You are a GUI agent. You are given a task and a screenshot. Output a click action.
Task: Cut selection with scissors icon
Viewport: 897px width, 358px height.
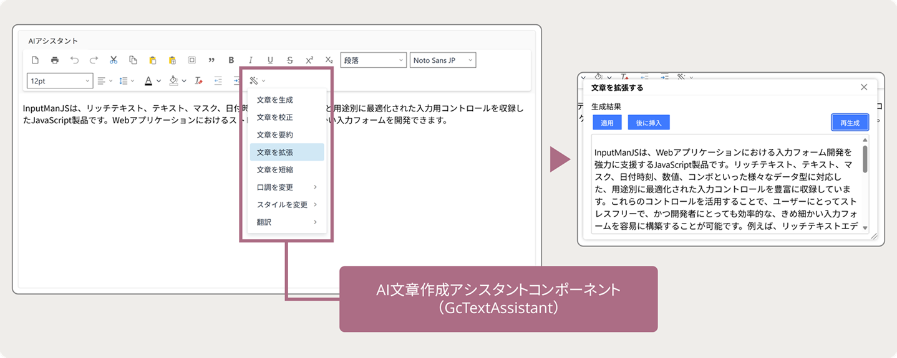click(x=114, y=60)
